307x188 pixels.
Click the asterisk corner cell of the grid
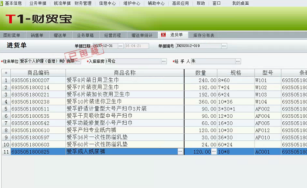pos(6,73)
